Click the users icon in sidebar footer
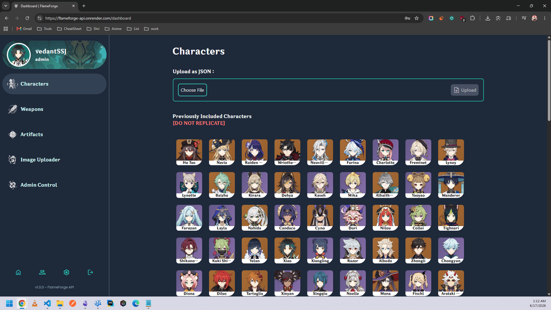The width and height of the screenshot is (551, 310). (x=42, y=272)
